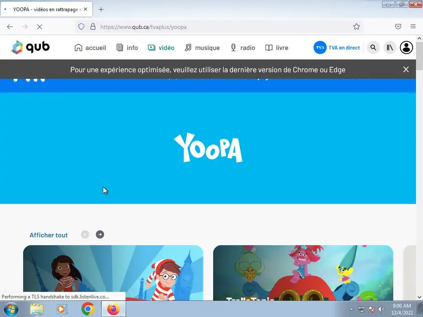Open the user profile icon

[x=406, y=48]
